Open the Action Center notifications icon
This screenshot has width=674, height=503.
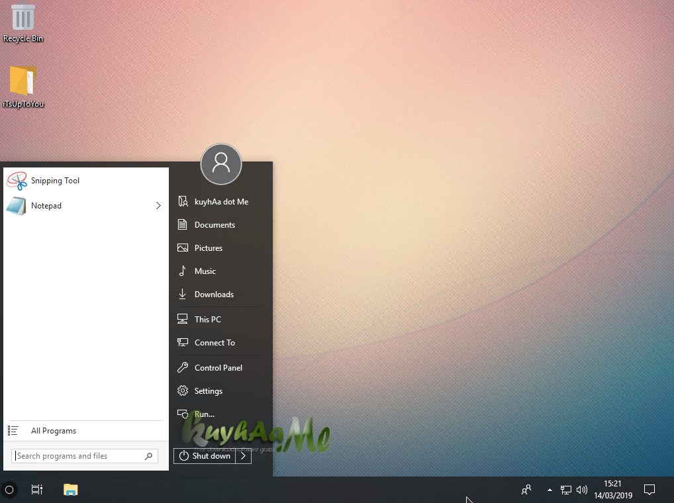pos(649,490)
